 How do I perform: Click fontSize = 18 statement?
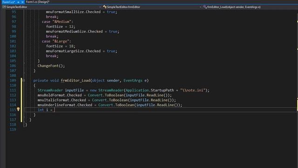point(61,46)
